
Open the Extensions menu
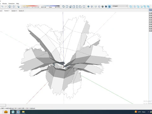(x=12, y=3)
